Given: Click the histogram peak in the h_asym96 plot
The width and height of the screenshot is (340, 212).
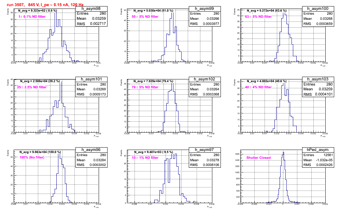Looking at the screenshot, I should 59,154.
